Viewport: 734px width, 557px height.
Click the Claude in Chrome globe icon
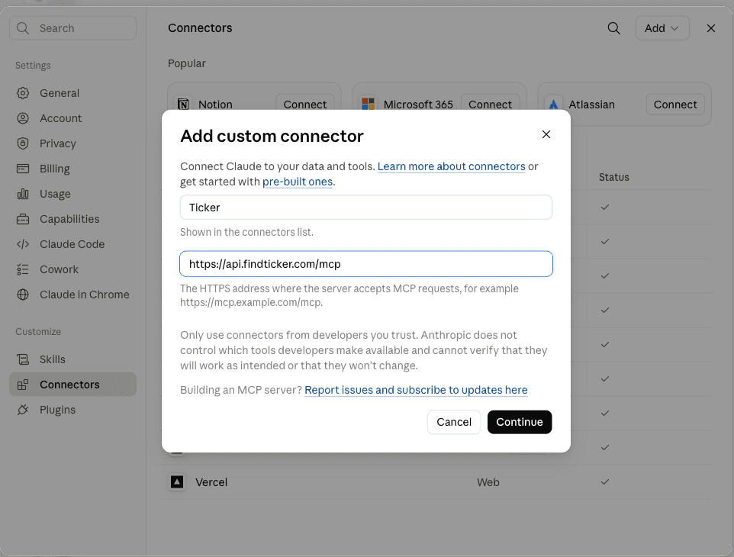23,295
